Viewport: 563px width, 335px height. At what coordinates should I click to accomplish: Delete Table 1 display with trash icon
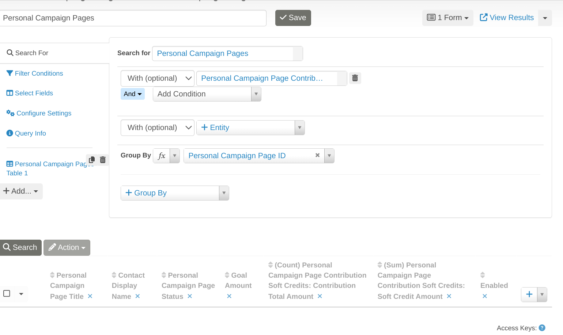[x=103, y=160]
